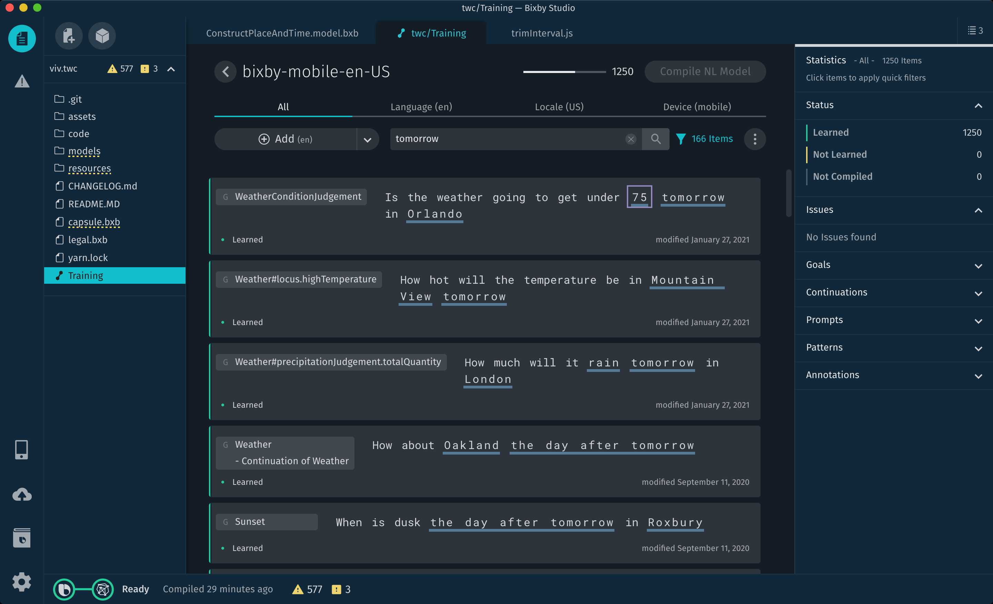Click the new file icon

tap(69, 36)
